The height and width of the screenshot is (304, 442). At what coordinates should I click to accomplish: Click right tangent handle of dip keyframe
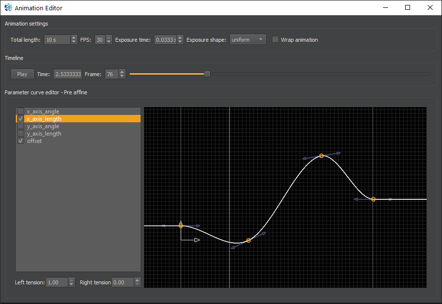(264, 233)
